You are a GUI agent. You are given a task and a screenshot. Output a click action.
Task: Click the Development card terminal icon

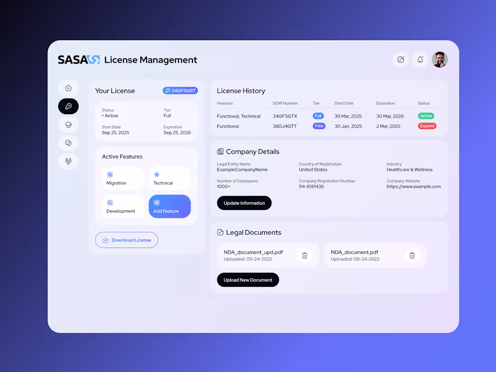[x=110, y=203]
